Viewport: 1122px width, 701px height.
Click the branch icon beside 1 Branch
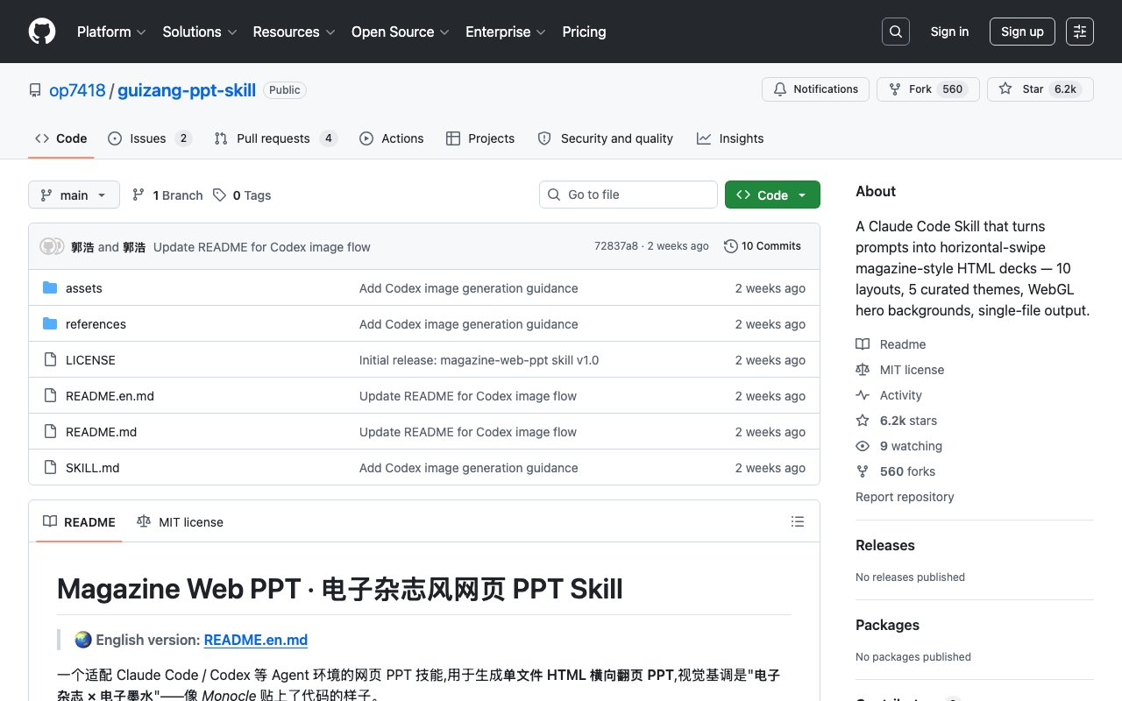138,195
